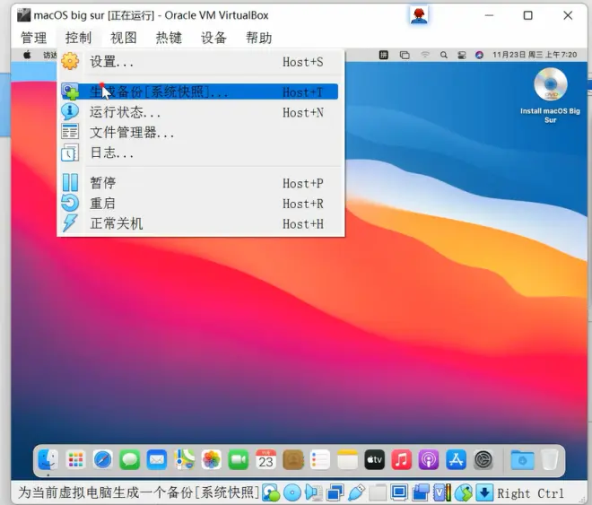Open Reminders from the dock
592x505 pixels.
320,460
